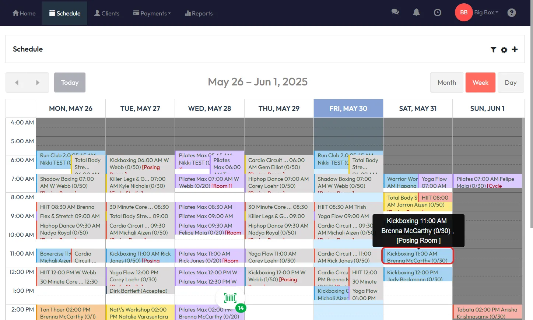The width and height of the screenshot is (533, 320).
Task: Go to previous week arrow
Action: click(x=17, y=82)
